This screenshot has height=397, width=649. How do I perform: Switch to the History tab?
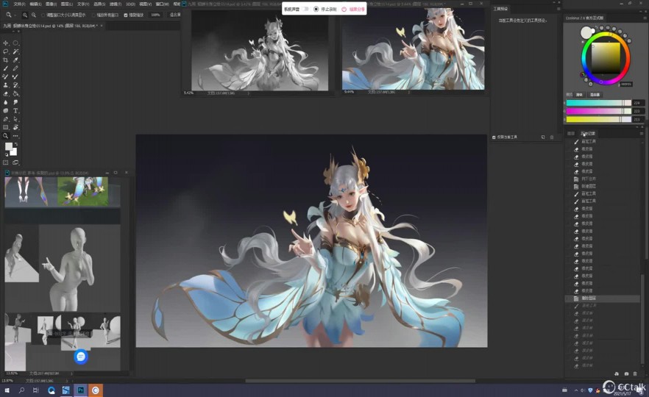click(588, 133)
